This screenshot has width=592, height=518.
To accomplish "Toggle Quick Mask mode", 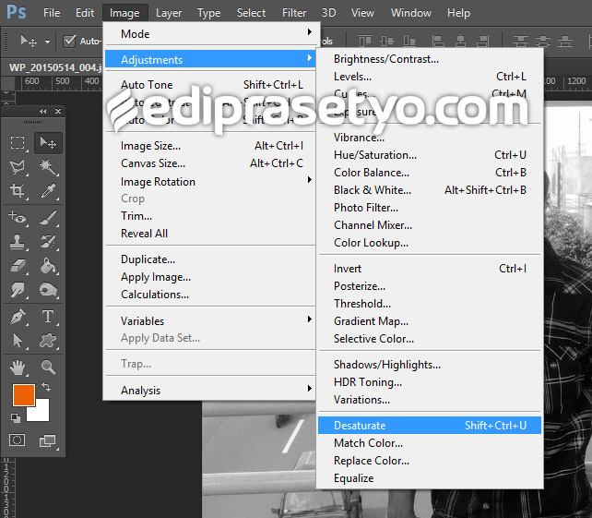I will pyautogui.click(x=17, y=440).
